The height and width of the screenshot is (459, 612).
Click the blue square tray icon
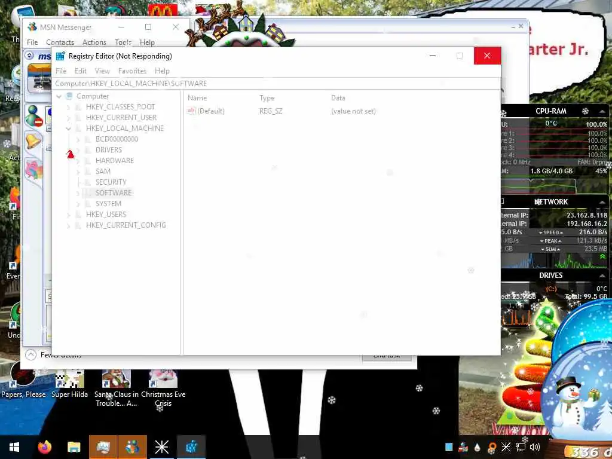click(449, 447)
